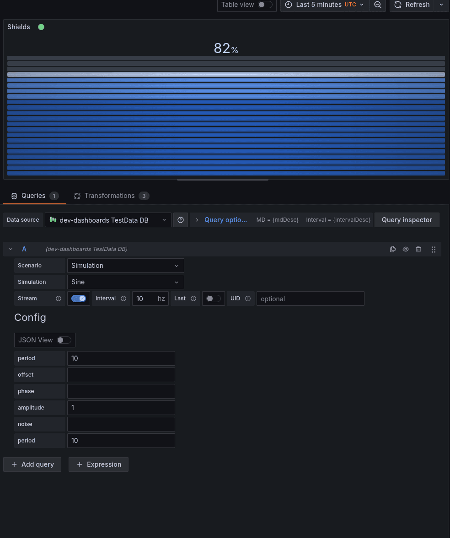The width and height of the screenshot is (450, 538).
Task: Open the Query inspector
Action: point(407,220)
